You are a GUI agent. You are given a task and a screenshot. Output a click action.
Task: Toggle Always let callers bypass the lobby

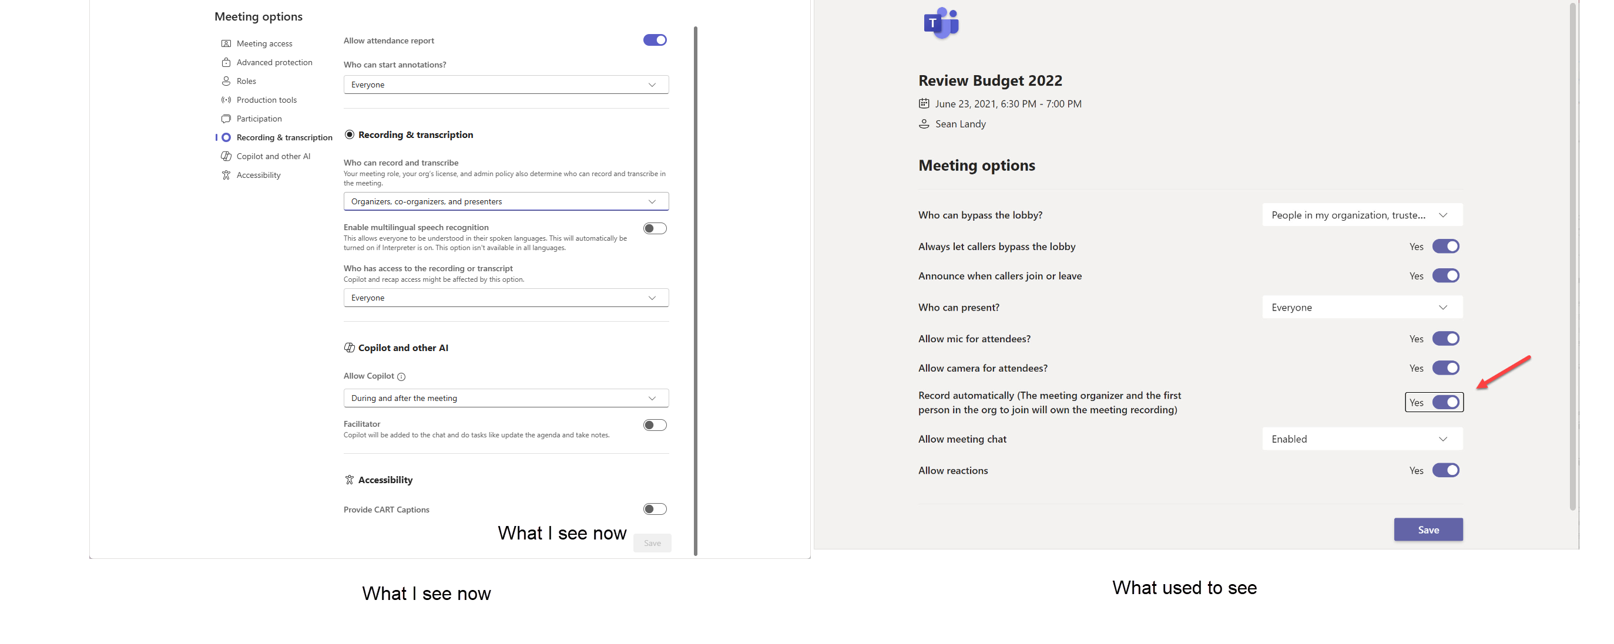click(1446, 247)
